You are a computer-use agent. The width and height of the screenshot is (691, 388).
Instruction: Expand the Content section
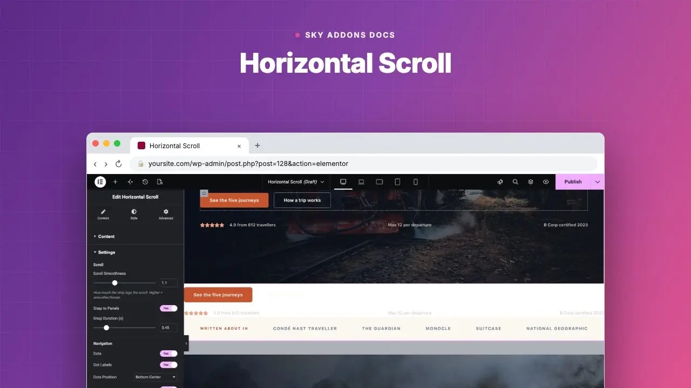pos(135,237)
